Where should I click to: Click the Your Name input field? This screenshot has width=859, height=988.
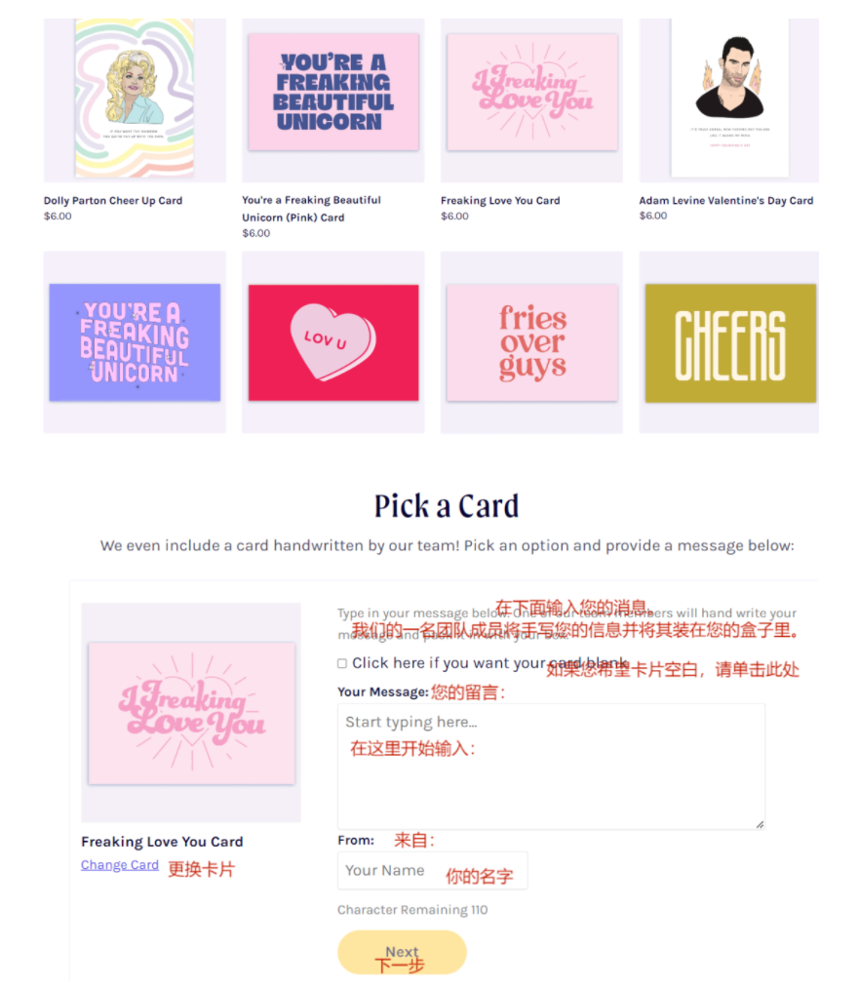coord(432,870)
